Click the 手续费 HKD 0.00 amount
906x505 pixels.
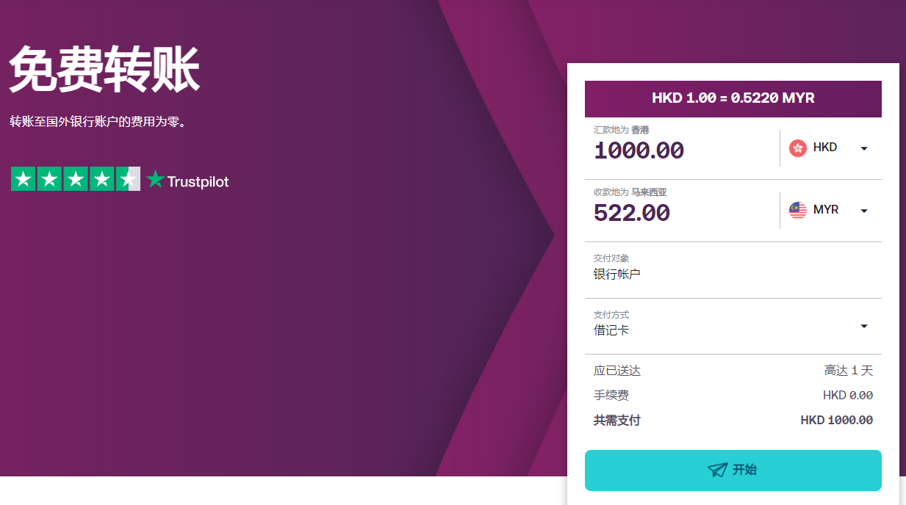847,396
